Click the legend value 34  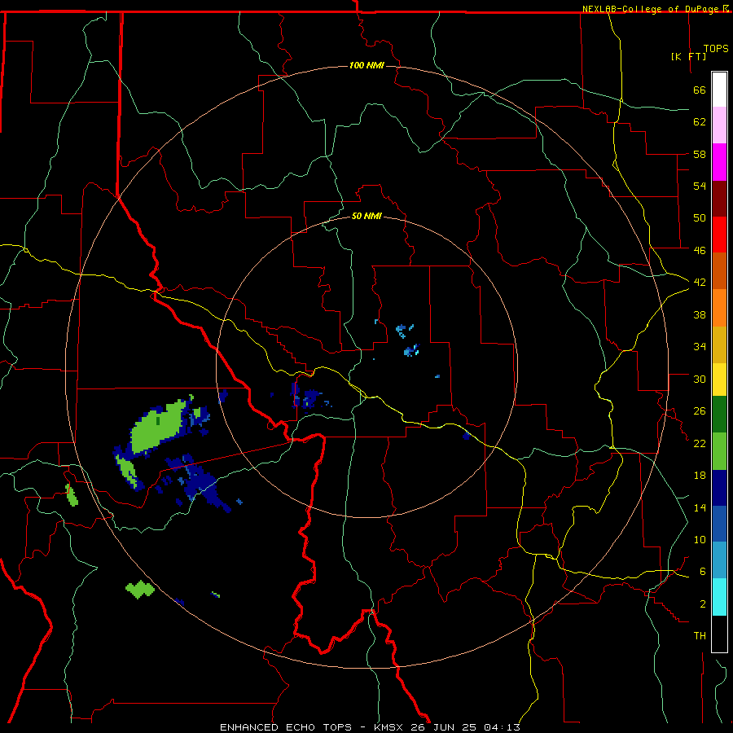click(x=700, y=346)
